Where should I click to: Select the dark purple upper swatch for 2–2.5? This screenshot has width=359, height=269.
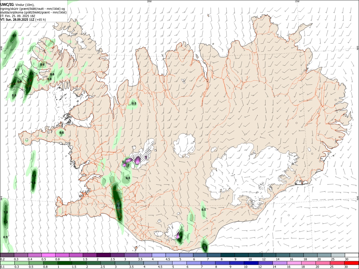pyautogui.click(x=103, y=255)
